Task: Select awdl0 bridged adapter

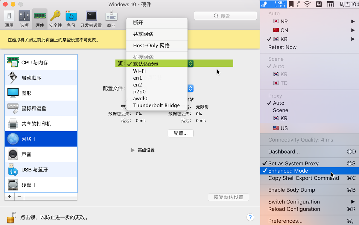Action: click(x=157, y=98)
